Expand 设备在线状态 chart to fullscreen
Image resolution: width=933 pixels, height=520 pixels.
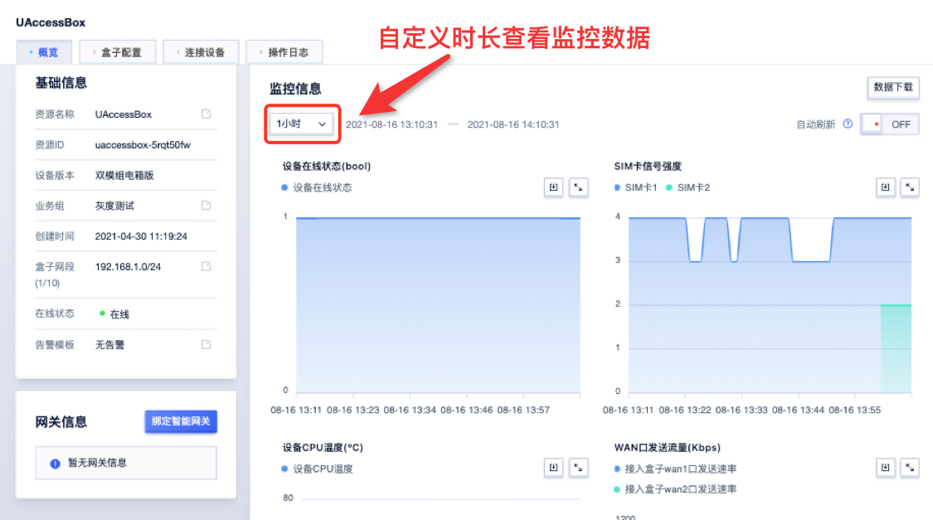click(578, 187)
